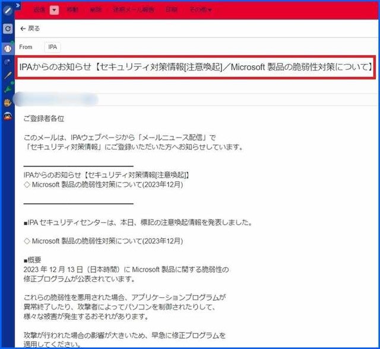Click the baseball bat sidebar icon

click(x=8, y=75)
